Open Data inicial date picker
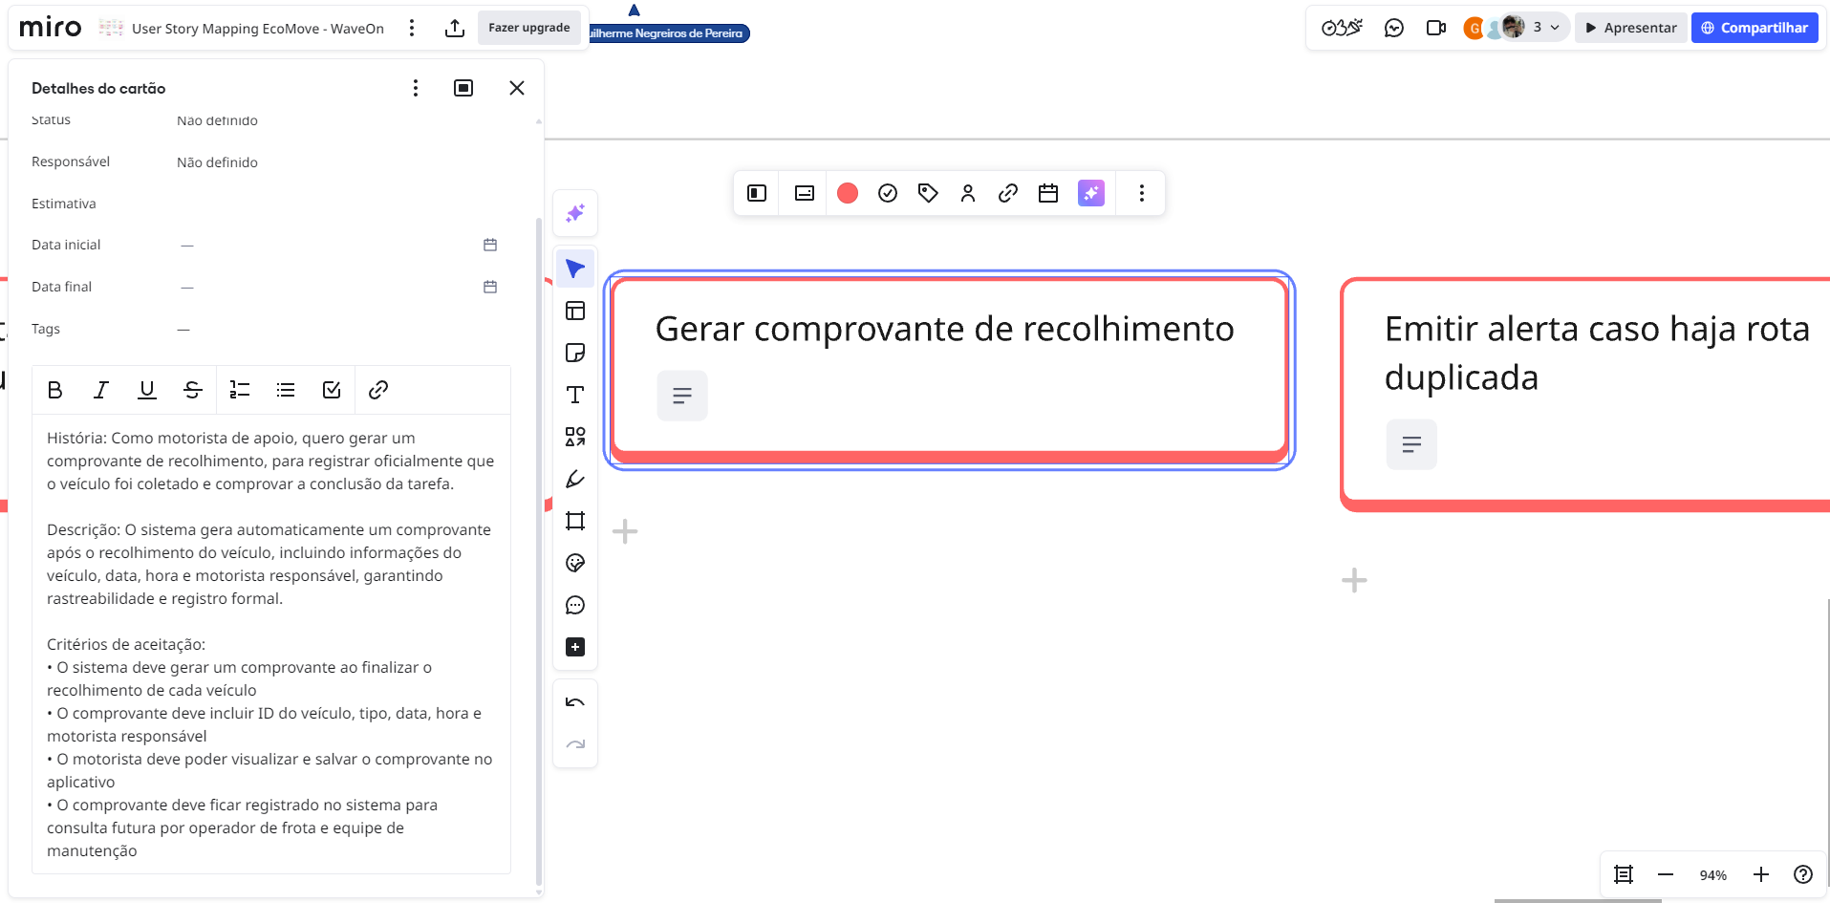 click(490, 245)
